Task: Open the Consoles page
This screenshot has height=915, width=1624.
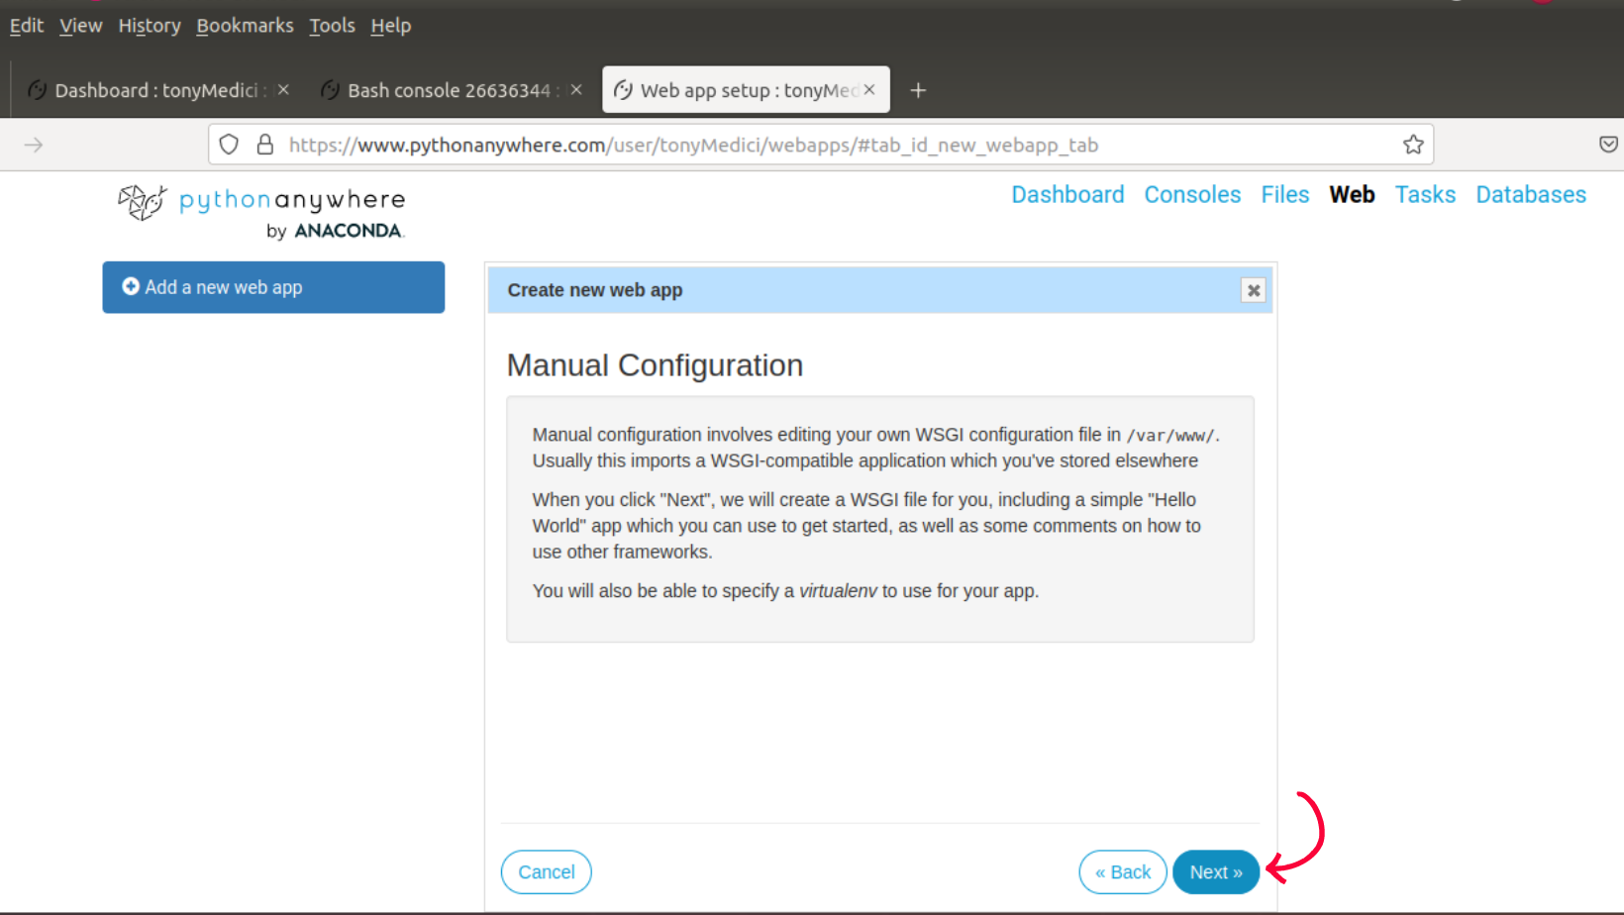Action: [x=1192, y=195]
